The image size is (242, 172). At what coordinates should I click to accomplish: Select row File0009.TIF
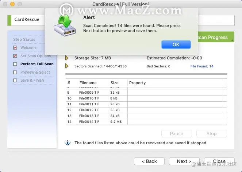click(x=146, y=93)
